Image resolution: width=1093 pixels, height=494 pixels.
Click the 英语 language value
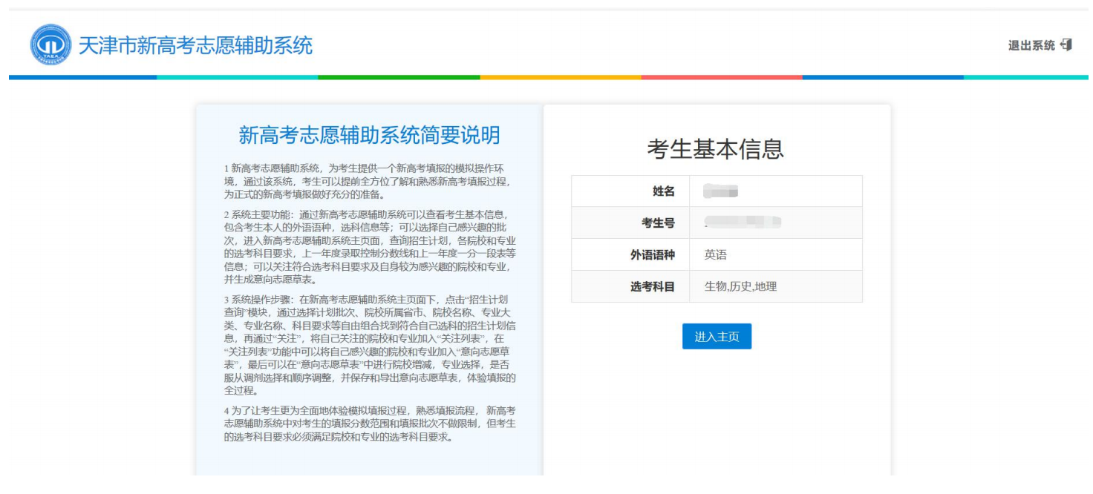716,254
